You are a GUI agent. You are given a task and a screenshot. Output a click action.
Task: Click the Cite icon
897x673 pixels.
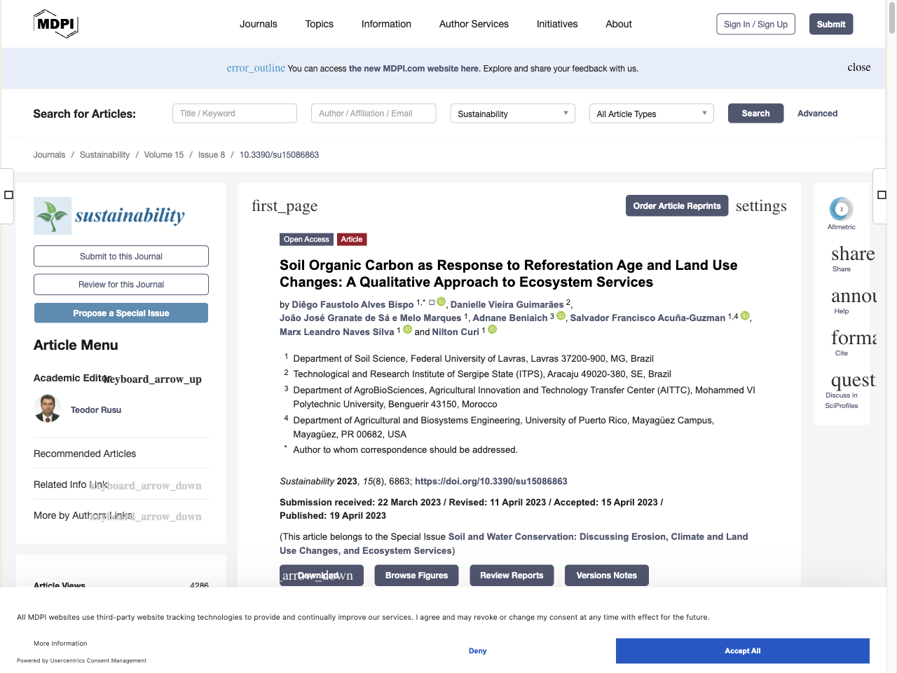[x=853, y=339]
